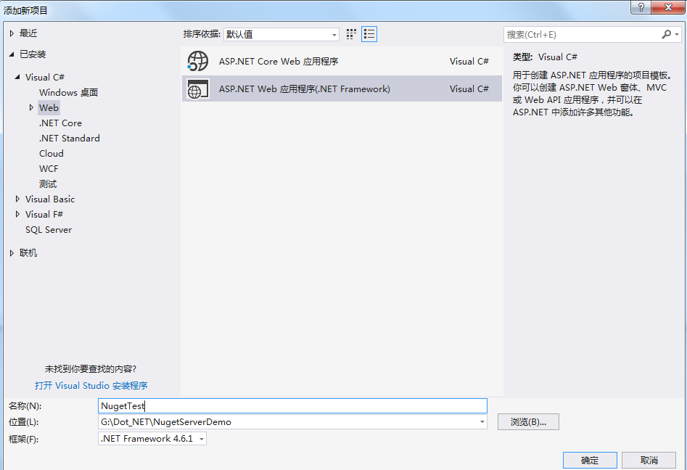Close the Add New Project dialog

point(669,7)
